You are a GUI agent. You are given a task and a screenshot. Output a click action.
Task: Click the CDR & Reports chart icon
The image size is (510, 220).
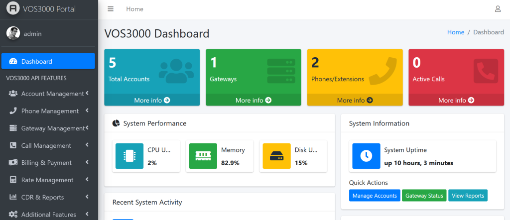pos(13,198)
